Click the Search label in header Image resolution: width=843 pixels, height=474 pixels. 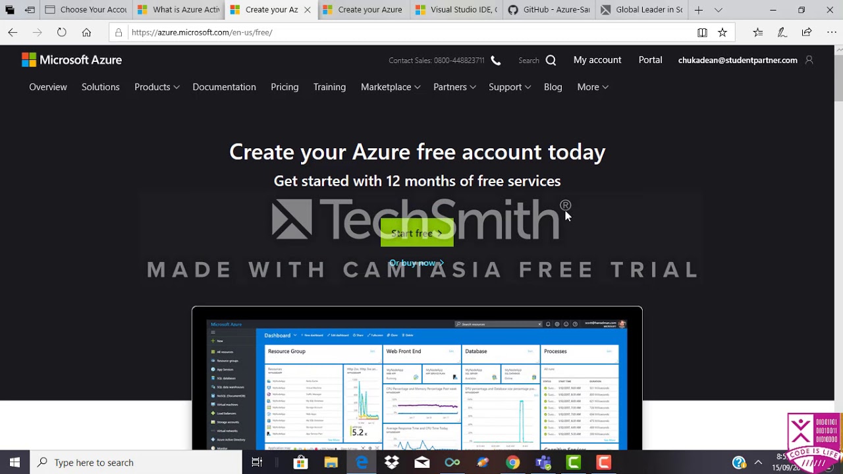pos(529,61)
